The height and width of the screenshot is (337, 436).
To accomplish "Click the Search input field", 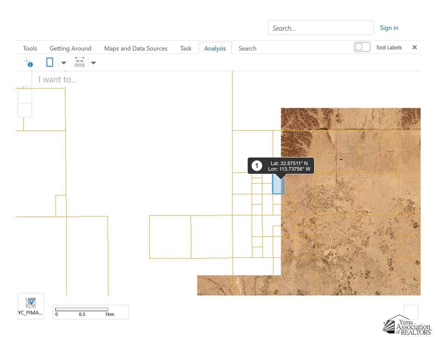I will click(x=321, y=28).
